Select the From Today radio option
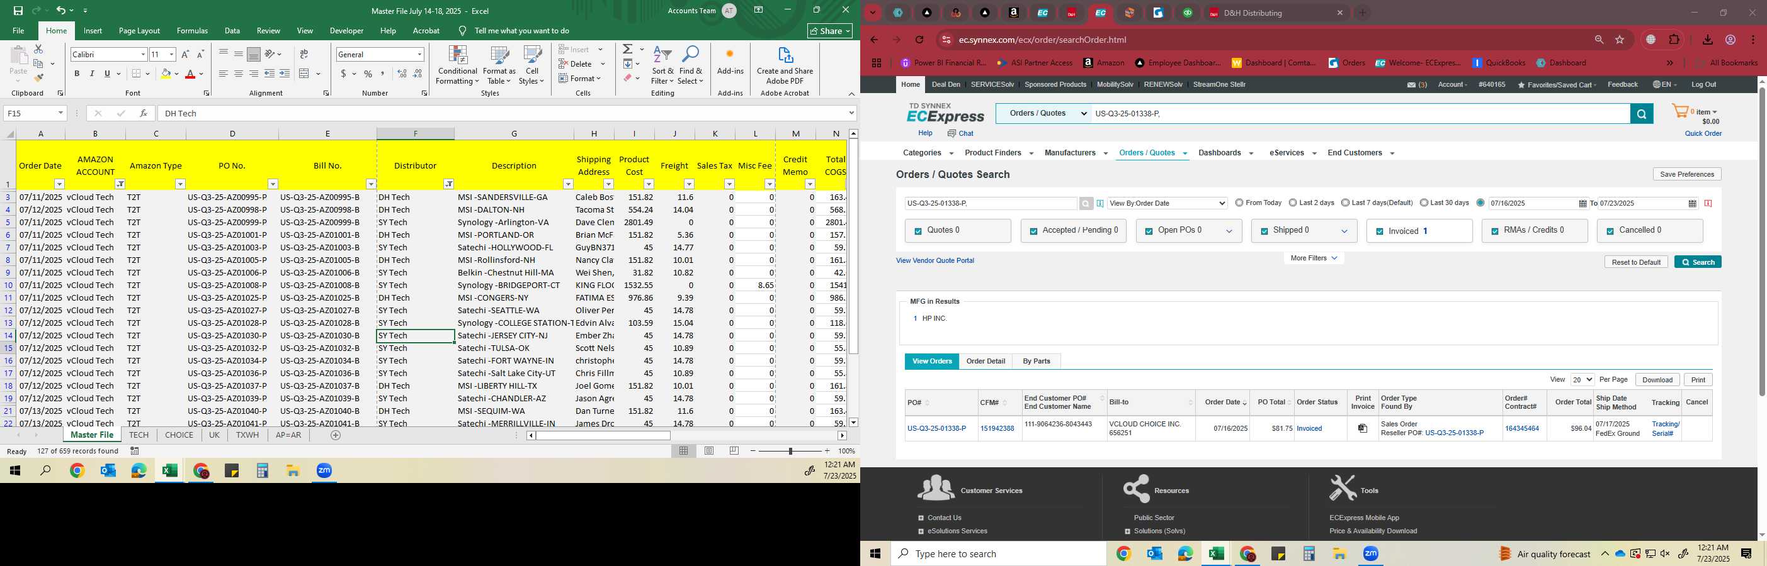1767x566 pixels. coord(1239,203)
